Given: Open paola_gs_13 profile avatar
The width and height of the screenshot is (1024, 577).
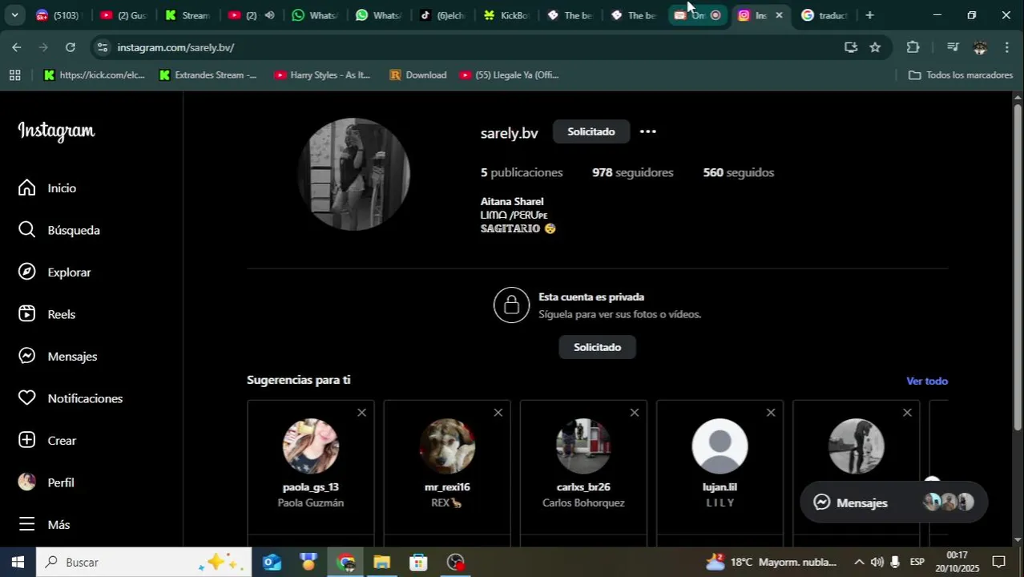Looking at the screenshot, I should (x=311, y=446).
